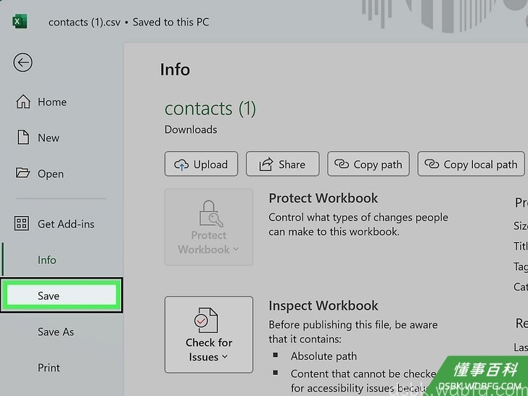
Task: Click the Excel logo icon
Action: click(20, 22)
